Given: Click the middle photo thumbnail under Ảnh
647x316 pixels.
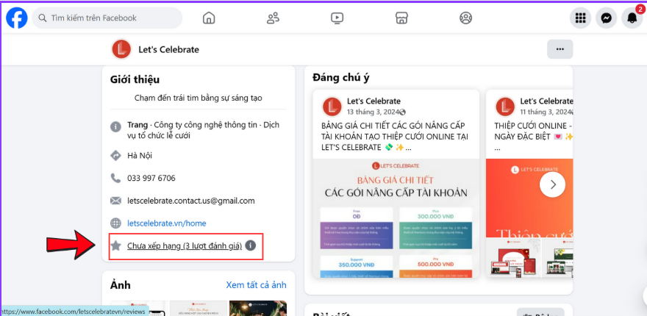Looking at the screenshot, I should 199,308.
